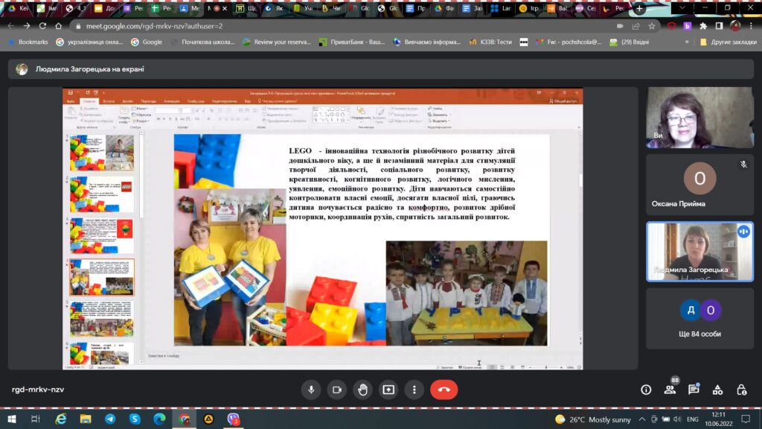Click the 'Другие закладки' bookmarks folder
This screenshot has height=429, width=762.
click(728, 42)
